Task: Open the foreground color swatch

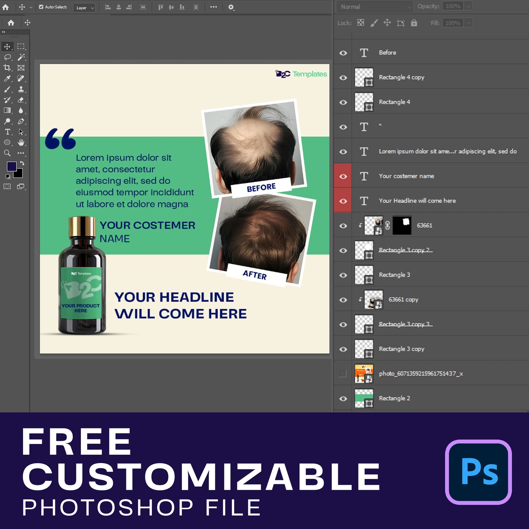Action: coord(11,167)
